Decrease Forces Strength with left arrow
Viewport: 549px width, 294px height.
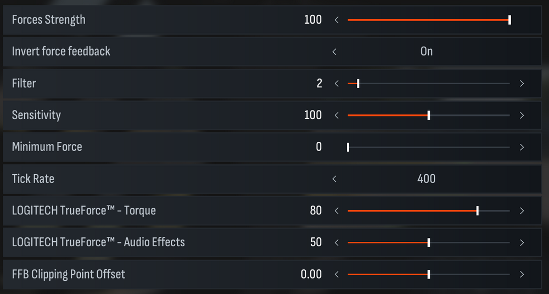click(337, 20)
